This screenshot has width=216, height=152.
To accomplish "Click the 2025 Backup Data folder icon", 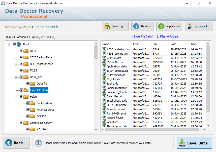I will click(26, 57).
